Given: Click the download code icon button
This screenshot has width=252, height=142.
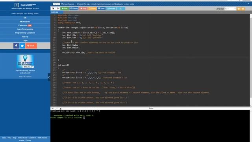Looking at the screenshot, I should [121, 9].
